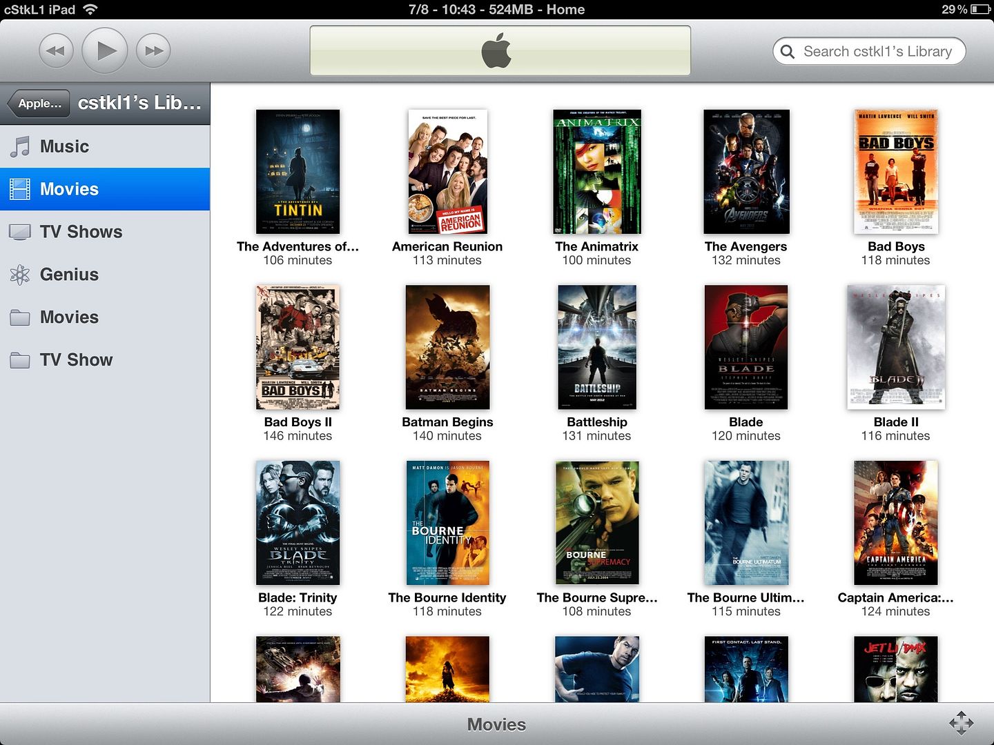The width and height of the screenshot is (994, 745).
Task: Tap the Rewind button
Action: [x=56, y=50]
